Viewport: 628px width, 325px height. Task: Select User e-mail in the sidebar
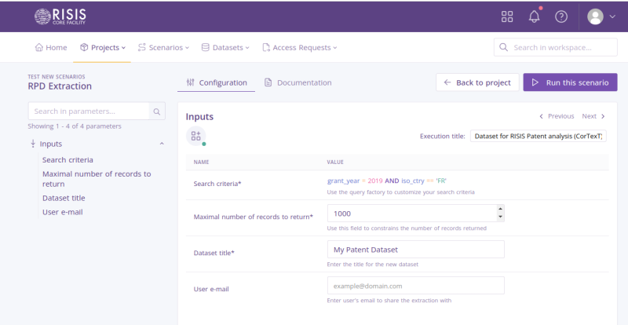(63, 212)
